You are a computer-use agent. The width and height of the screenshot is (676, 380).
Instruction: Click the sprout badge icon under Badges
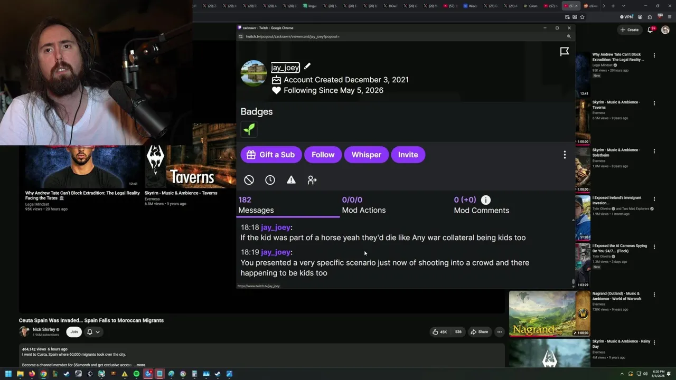249,129
